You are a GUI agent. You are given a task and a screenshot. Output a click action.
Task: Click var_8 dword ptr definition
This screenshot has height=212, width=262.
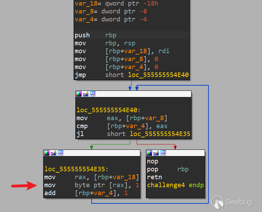pos(111,11)
